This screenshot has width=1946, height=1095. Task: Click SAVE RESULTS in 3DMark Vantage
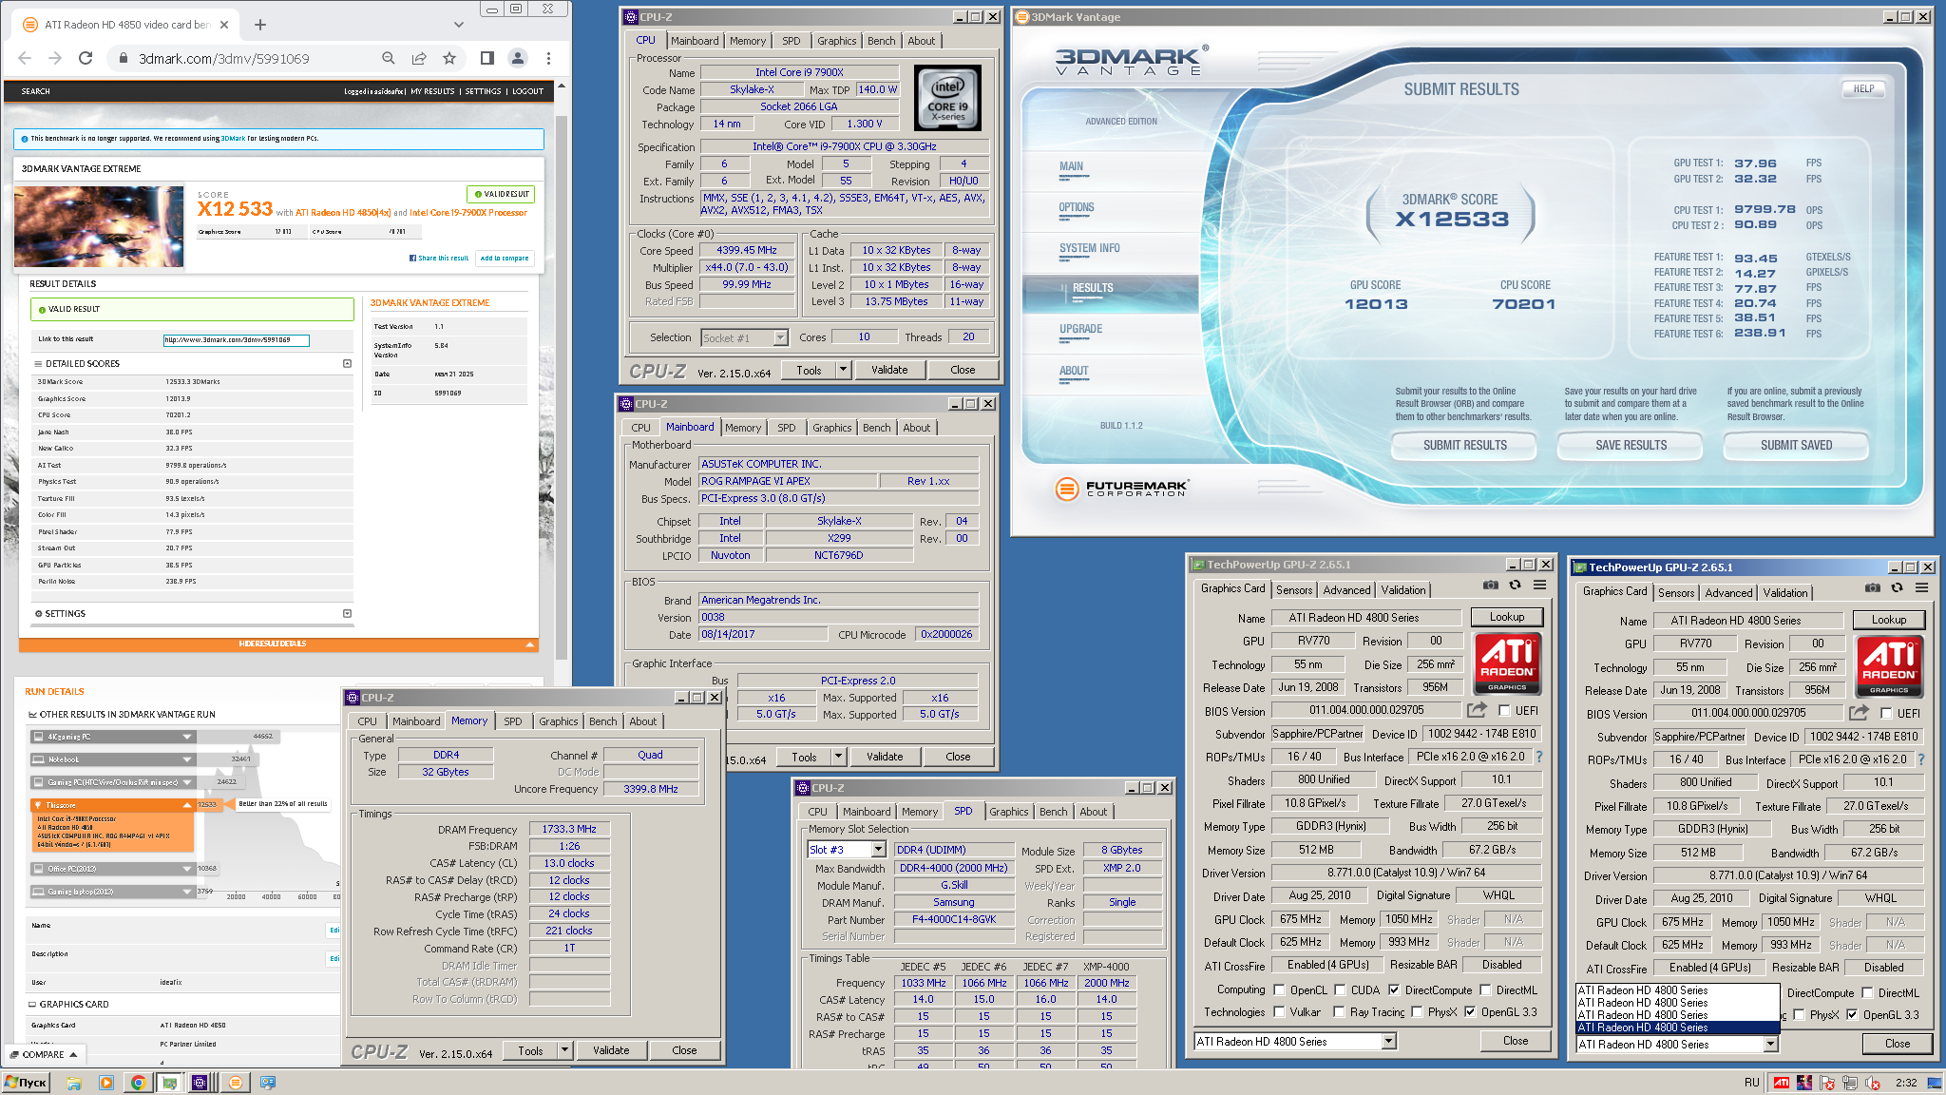[x=1631, y=445]
